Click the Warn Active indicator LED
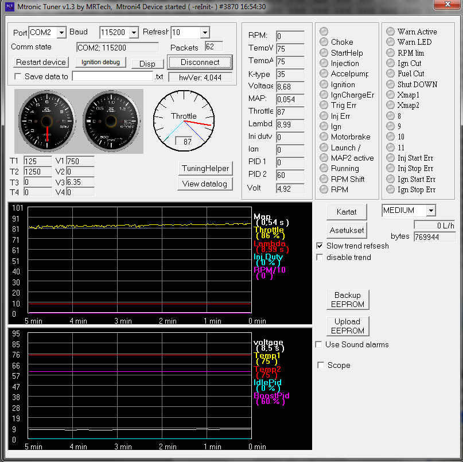 point(390,32)
